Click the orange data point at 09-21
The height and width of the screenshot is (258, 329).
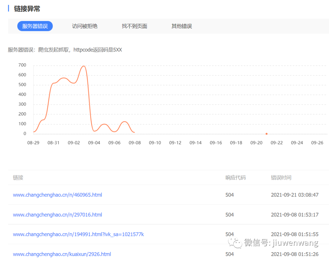(x=267, y=134)
